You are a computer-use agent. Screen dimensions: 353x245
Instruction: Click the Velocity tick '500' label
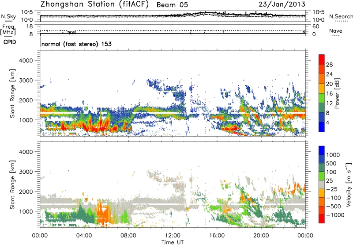click(331, 163)
